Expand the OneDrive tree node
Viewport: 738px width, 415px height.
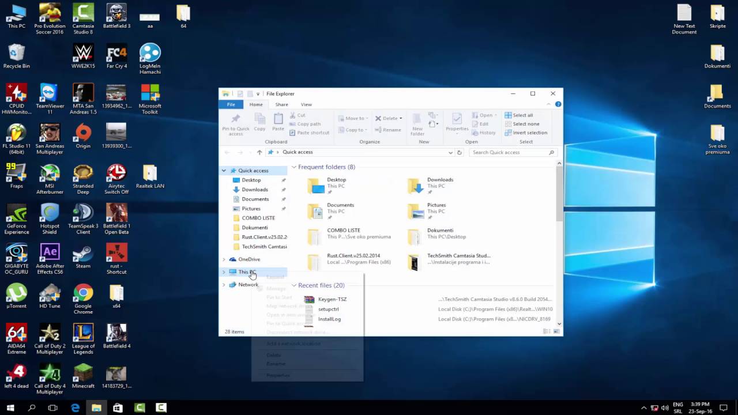coord(224,259)
